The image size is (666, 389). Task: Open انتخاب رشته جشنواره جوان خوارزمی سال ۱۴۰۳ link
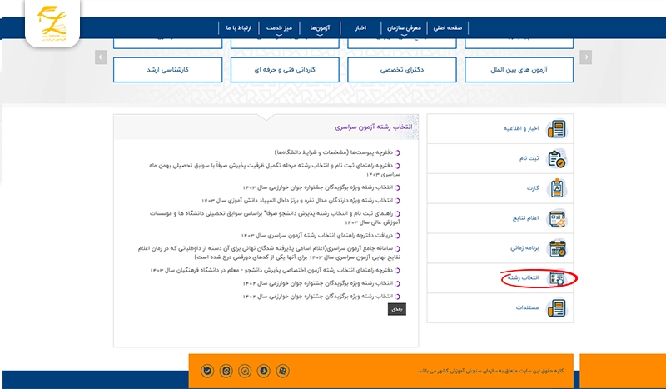[x=318, y=187]
